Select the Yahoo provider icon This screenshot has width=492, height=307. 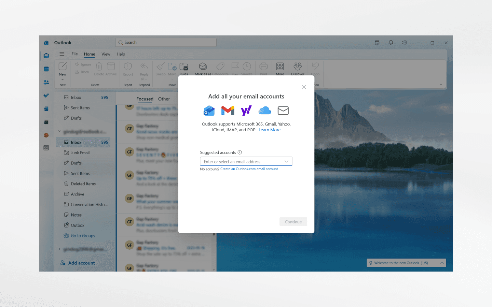pos(246,110)
